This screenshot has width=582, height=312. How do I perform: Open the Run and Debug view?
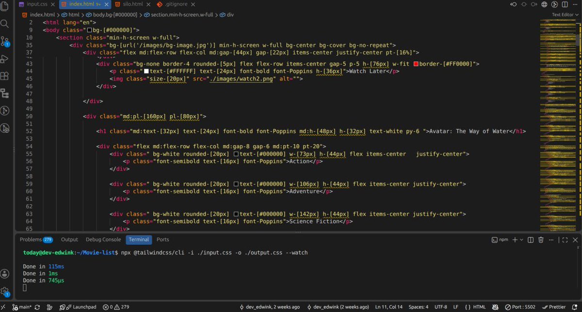[x=5, y=59]
